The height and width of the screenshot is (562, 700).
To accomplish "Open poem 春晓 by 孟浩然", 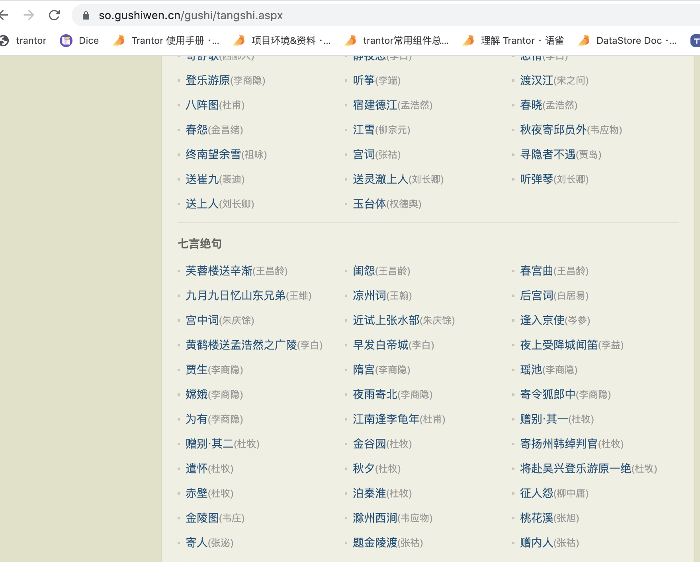I will 531,105.
